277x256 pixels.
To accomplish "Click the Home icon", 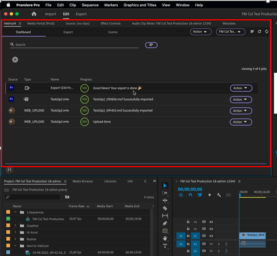I will pyautogui.click(x=34, y=14).
